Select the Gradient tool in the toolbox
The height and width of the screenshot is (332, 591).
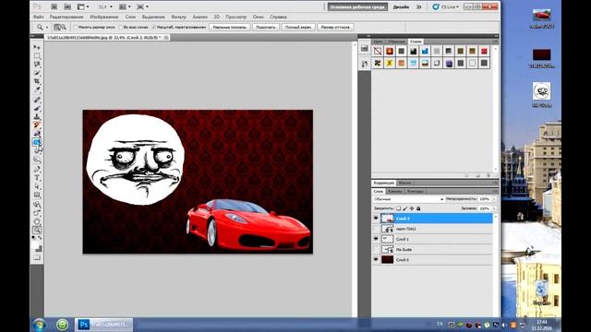pos(37,142)
